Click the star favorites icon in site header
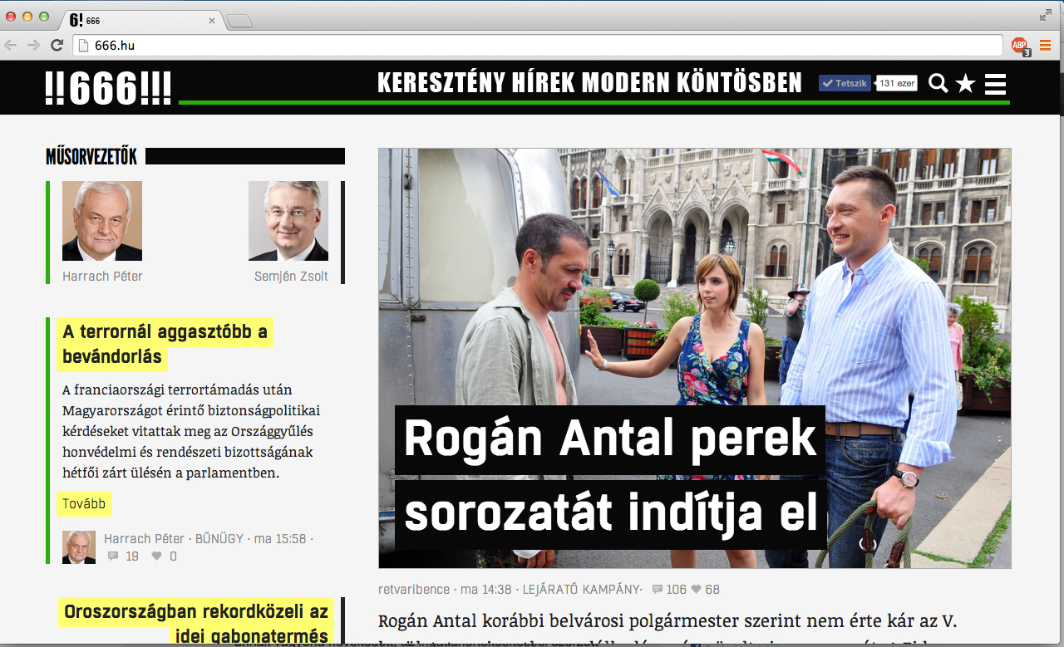 pos(965,83)
